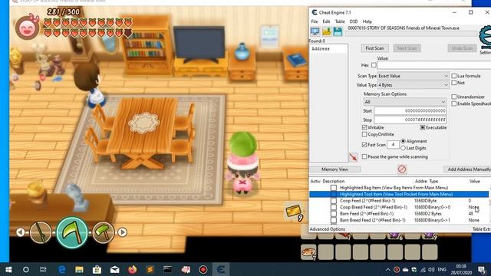Enable the Speedhack checkbox
Screen dimensions: 491x276
(x=453, y=103)
